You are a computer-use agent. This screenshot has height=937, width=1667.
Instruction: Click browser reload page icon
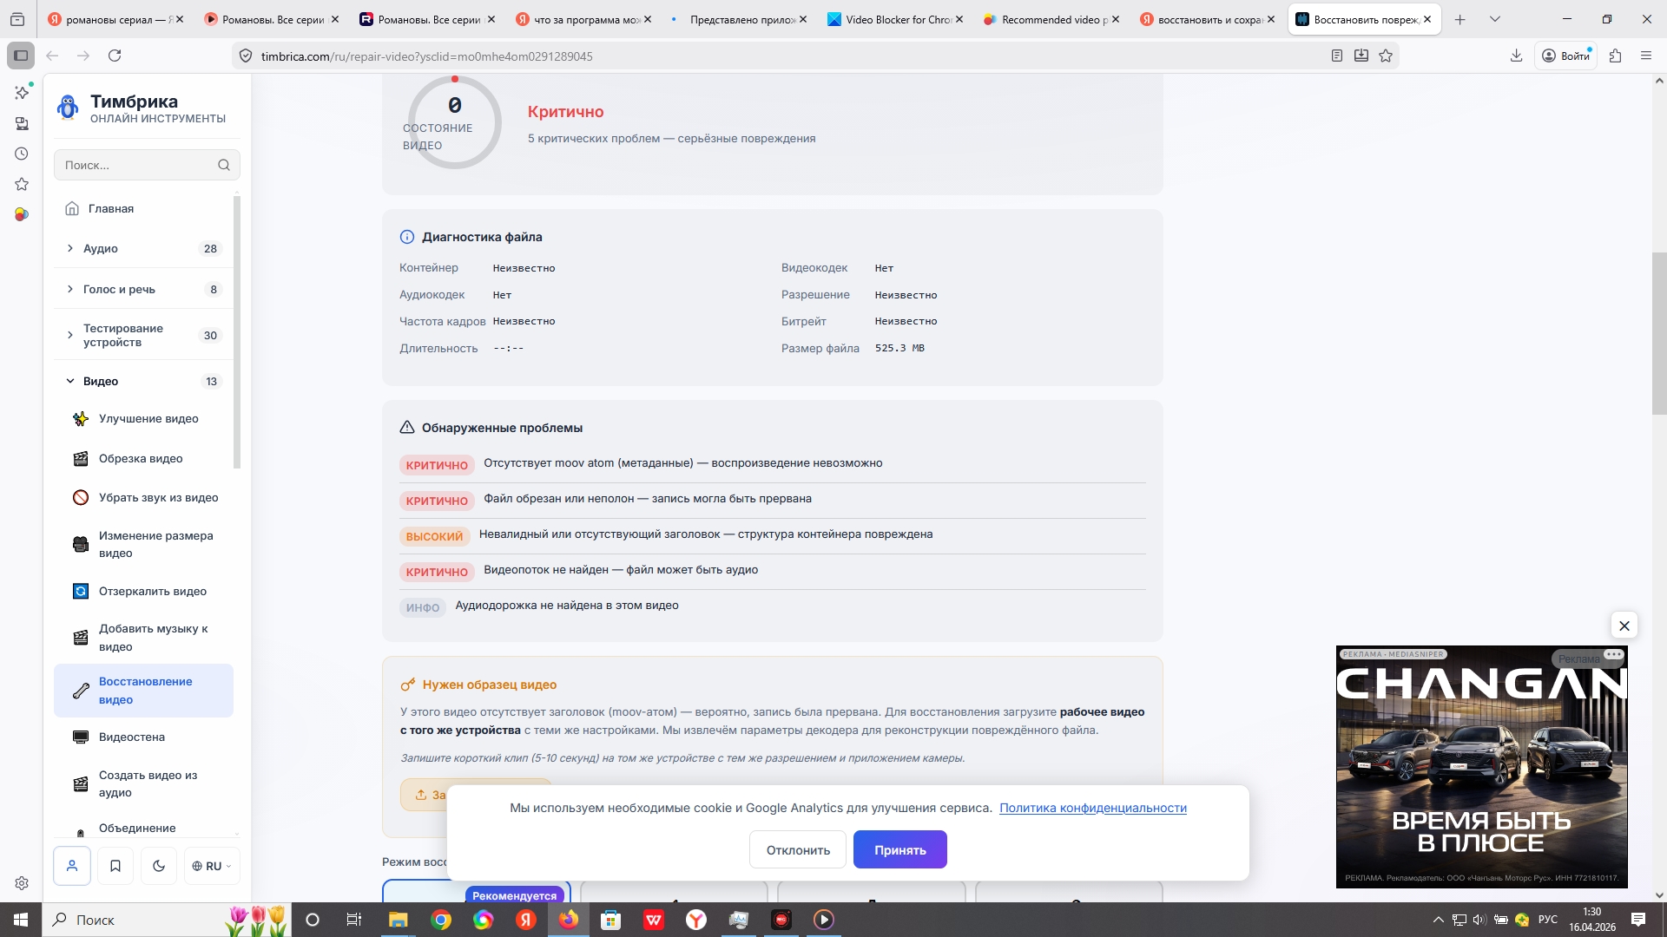coord(115,56)
